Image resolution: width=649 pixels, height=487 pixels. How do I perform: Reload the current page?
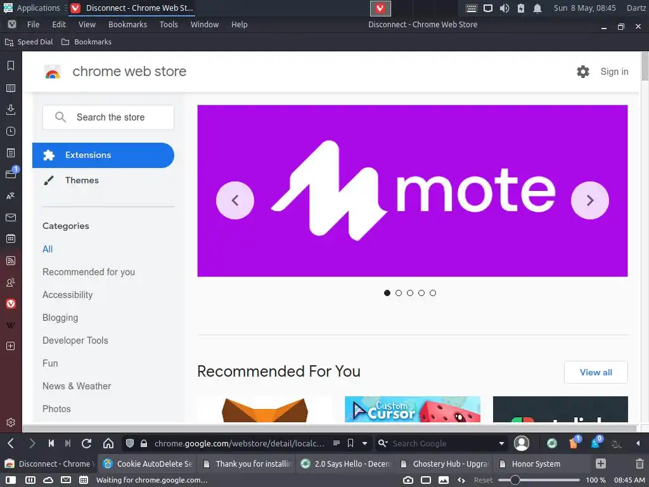86,443
